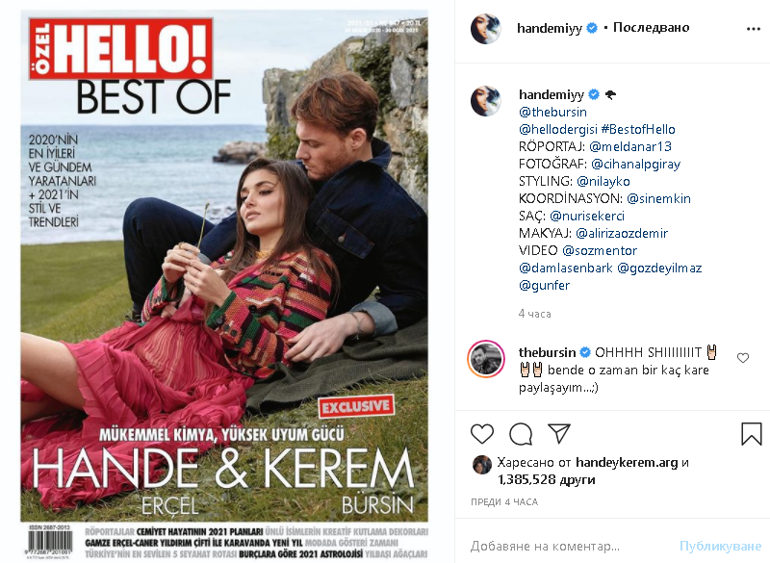Like thebursin's comment with the small heart

point(743,358)
